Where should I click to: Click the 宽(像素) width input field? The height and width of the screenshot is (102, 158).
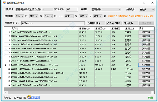click(x=72, y=9)
